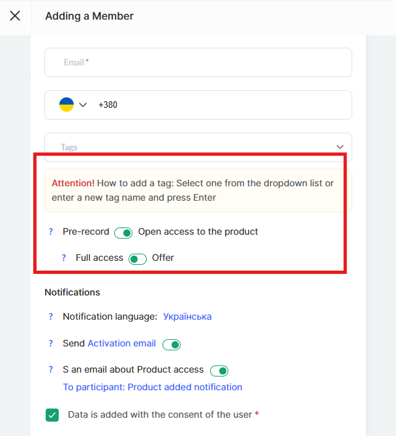
Task: Open the Українська language selector
Action: pyautogui.click(x=187, y=316)
